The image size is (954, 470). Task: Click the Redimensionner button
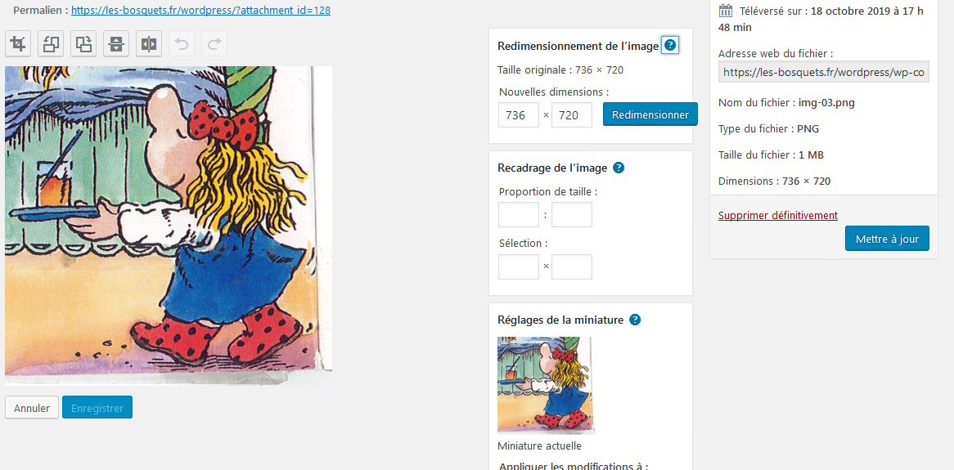point(650,114)
